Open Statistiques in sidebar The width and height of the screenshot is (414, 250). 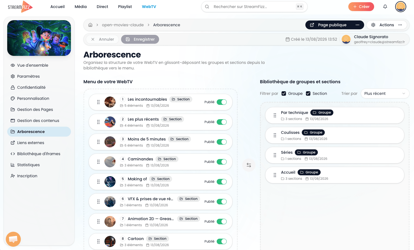39,165
